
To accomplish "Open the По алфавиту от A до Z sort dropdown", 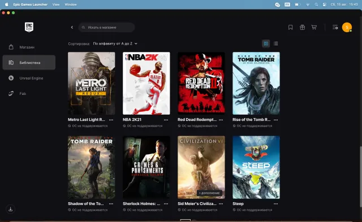I will tap(115, 43).
